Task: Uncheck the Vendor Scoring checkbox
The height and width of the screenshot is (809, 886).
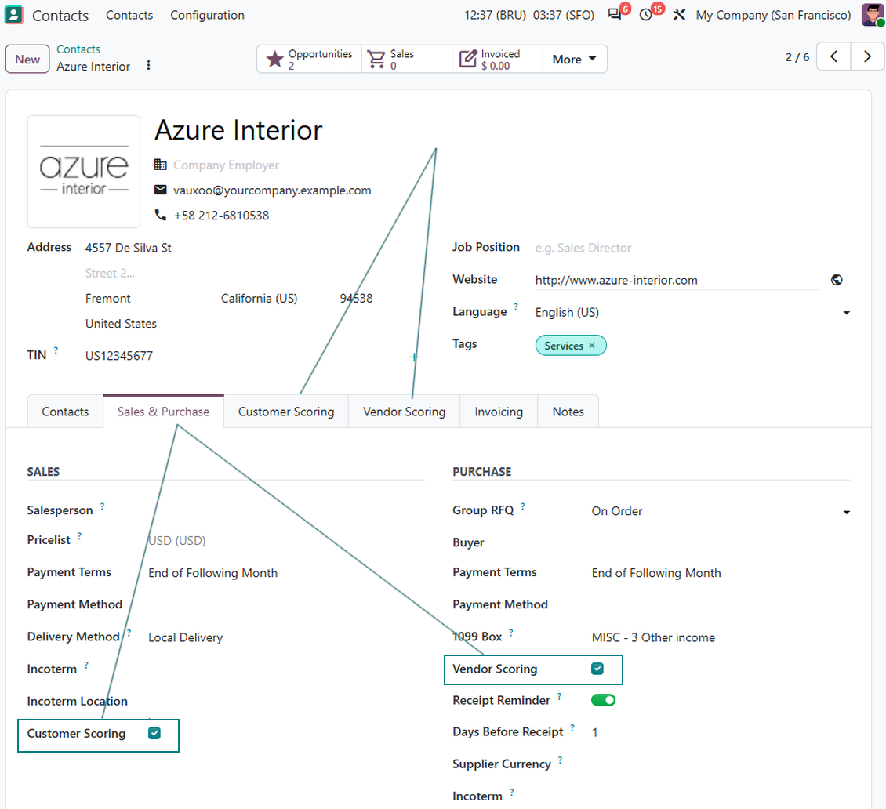Action: 597,669
